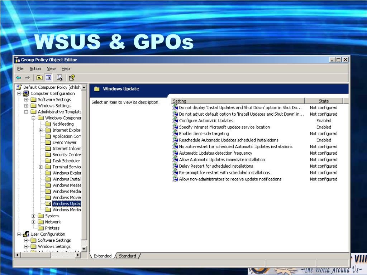Sort by the State column header
This screenshot has width=367, height=275.
(x=324, y=101)
